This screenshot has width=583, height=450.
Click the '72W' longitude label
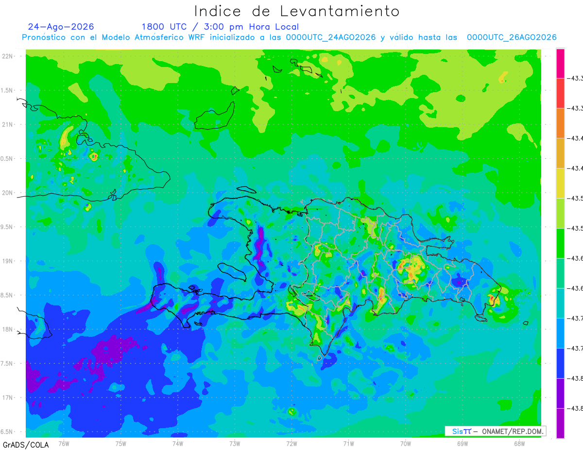tap(291, 443)
